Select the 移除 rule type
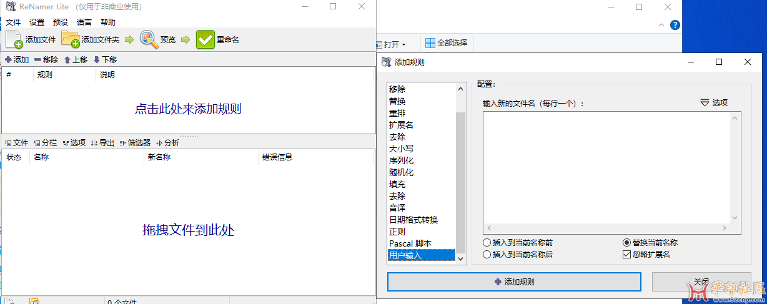This screenshot has width=767, height=304. [x=422, y=89]
